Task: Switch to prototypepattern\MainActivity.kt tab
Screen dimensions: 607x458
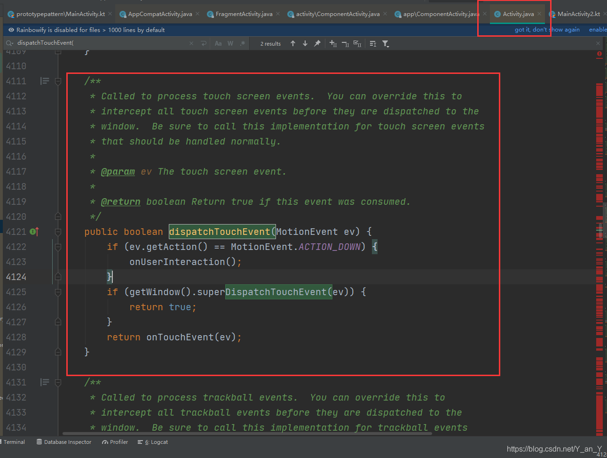Action: click(x=61, y=14)
